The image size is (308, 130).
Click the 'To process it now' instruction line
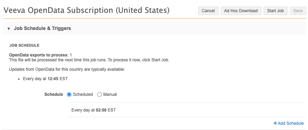coord(89,60)
